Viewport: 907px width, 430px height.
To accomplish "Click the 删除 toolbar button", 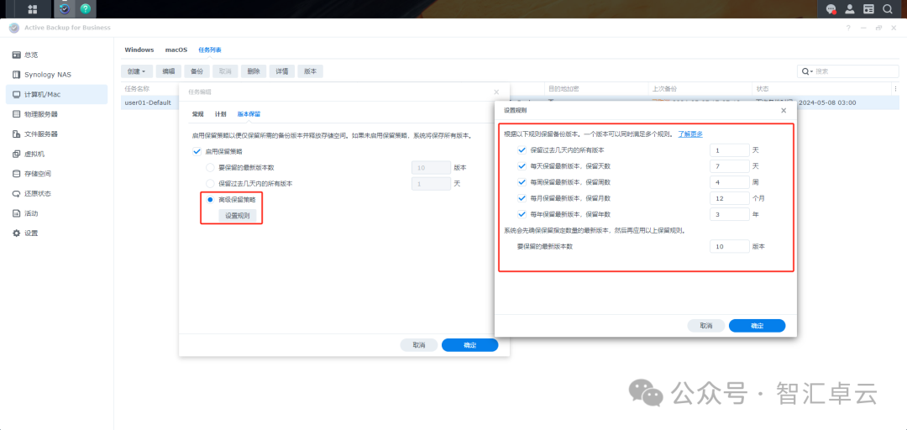I will (254, 71).
